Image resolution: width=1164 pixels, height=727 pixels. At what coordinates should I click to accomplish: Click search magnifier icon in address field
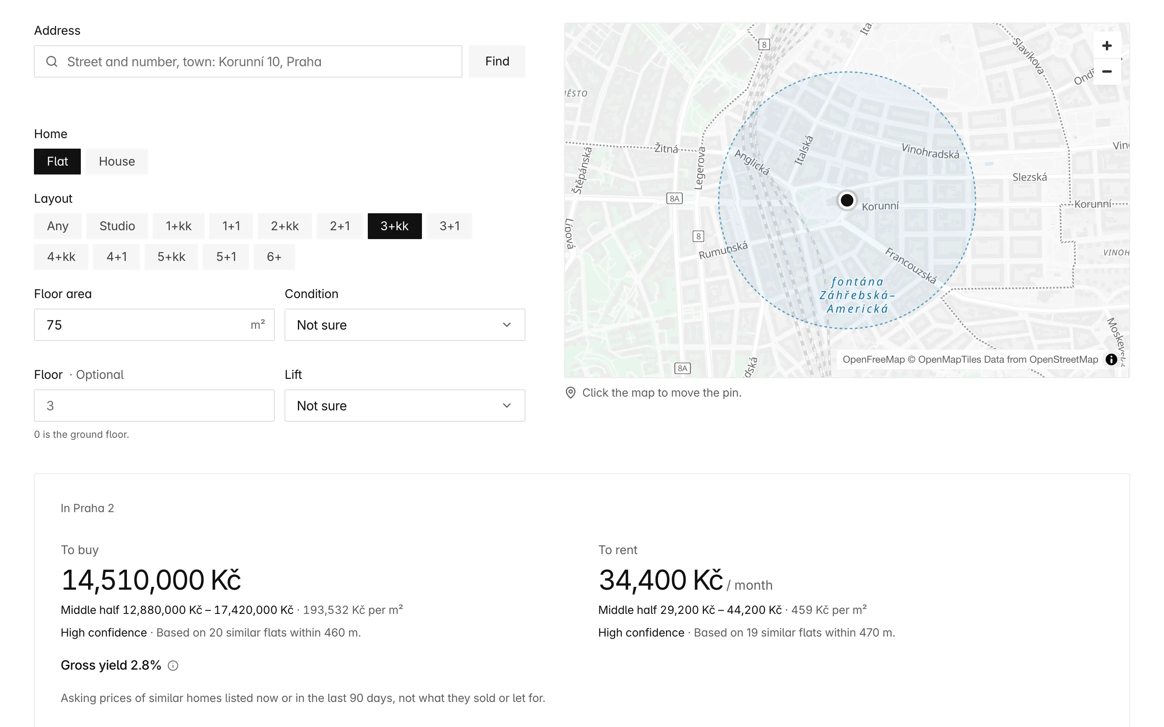click(x=52, y=61)
